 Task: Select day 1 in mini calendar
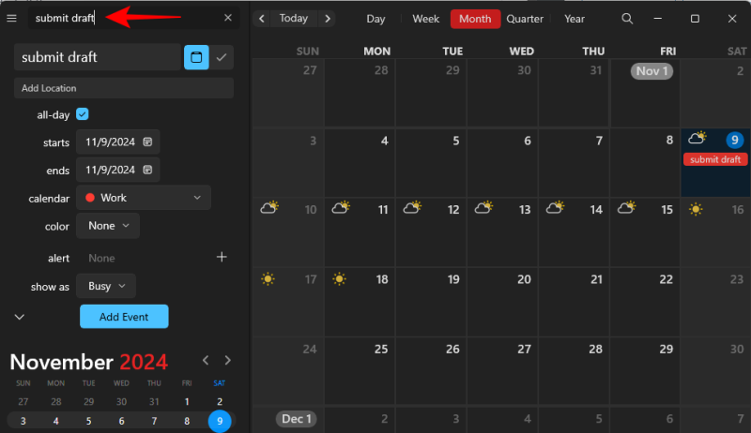187,401
